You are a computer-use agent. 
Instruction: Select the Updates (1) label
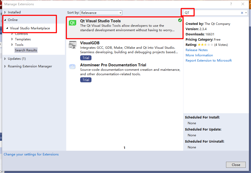(x=17, y=59)
